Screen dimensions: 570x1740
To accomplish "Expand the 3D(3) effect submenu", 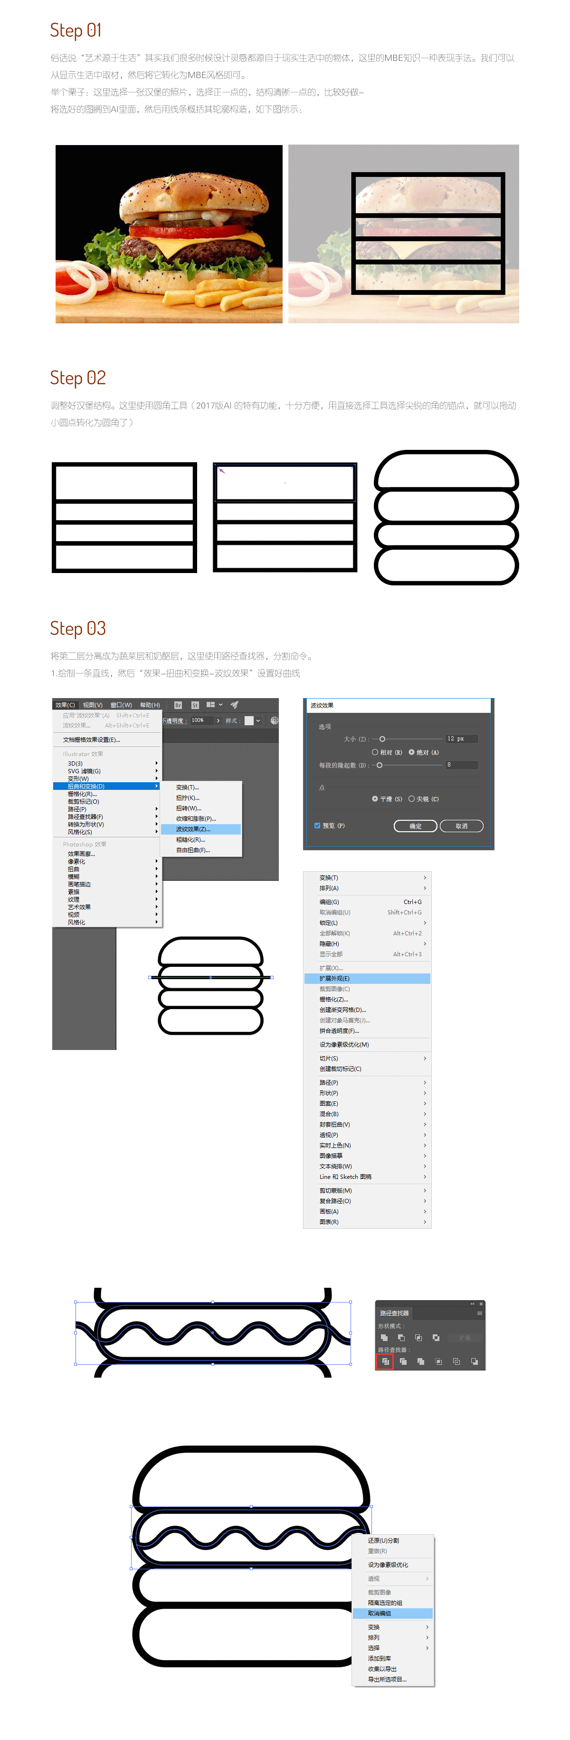I will pyautogui.click(x=106, y=763).
